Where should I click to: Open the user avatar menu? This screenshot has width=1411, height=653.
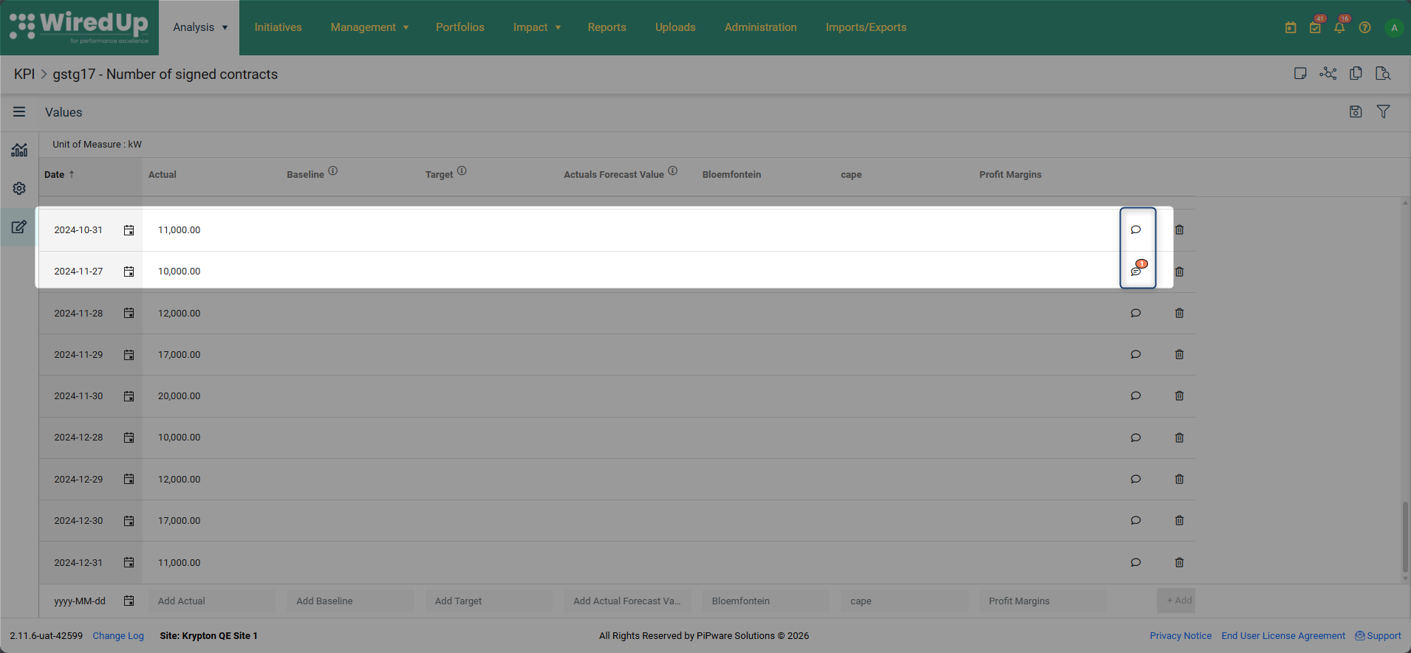1394,28
